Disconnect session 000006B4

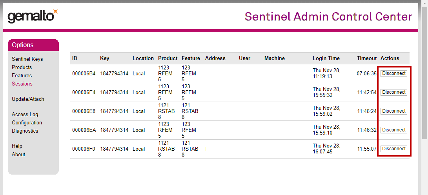394,73
